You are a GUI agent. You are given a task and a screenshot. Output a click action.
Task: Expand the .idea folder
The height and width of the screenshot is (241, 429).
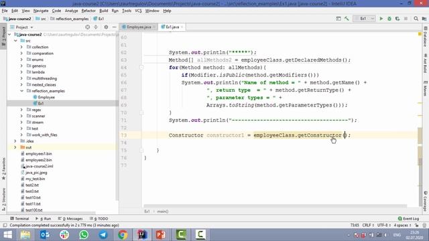pyautogui.click(x=15, y=141)
